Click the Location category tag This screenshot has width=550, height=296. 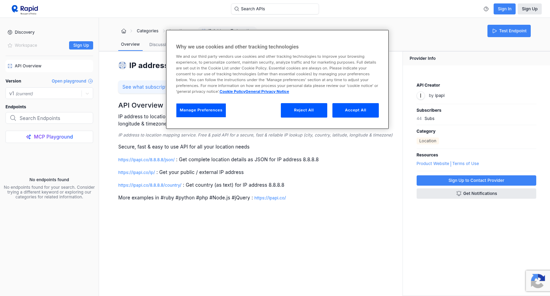coord(428,141)
